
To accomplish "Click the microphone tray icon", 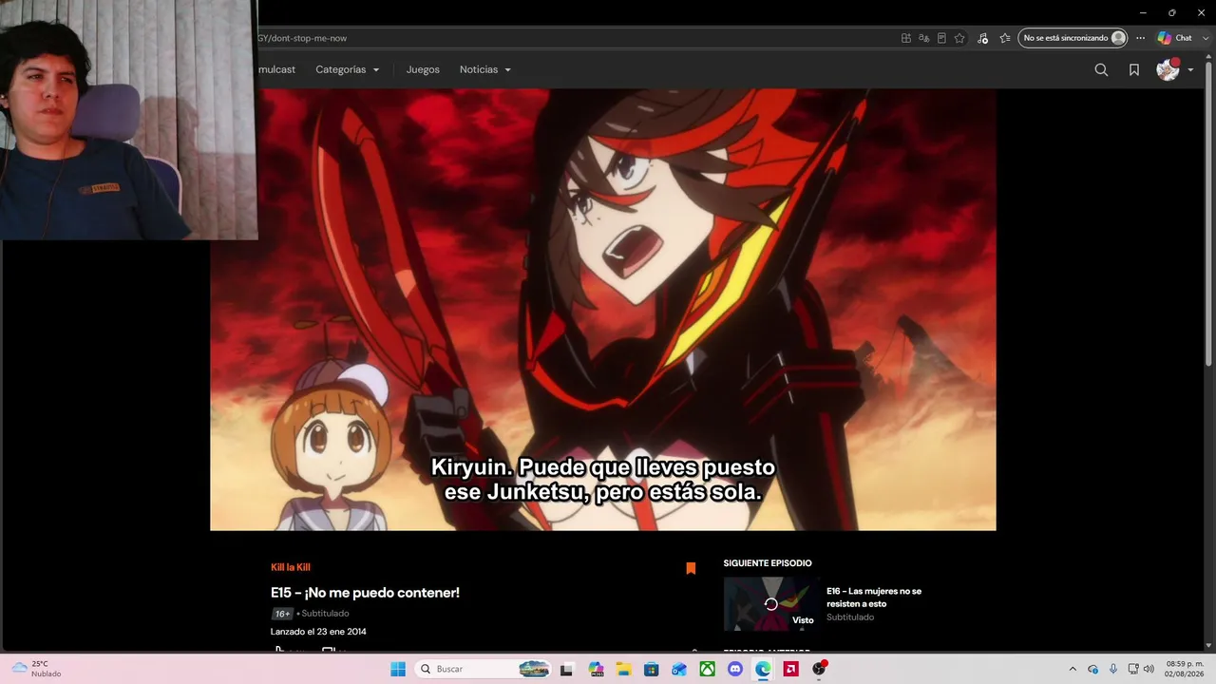I will [x=1113, y=669].
